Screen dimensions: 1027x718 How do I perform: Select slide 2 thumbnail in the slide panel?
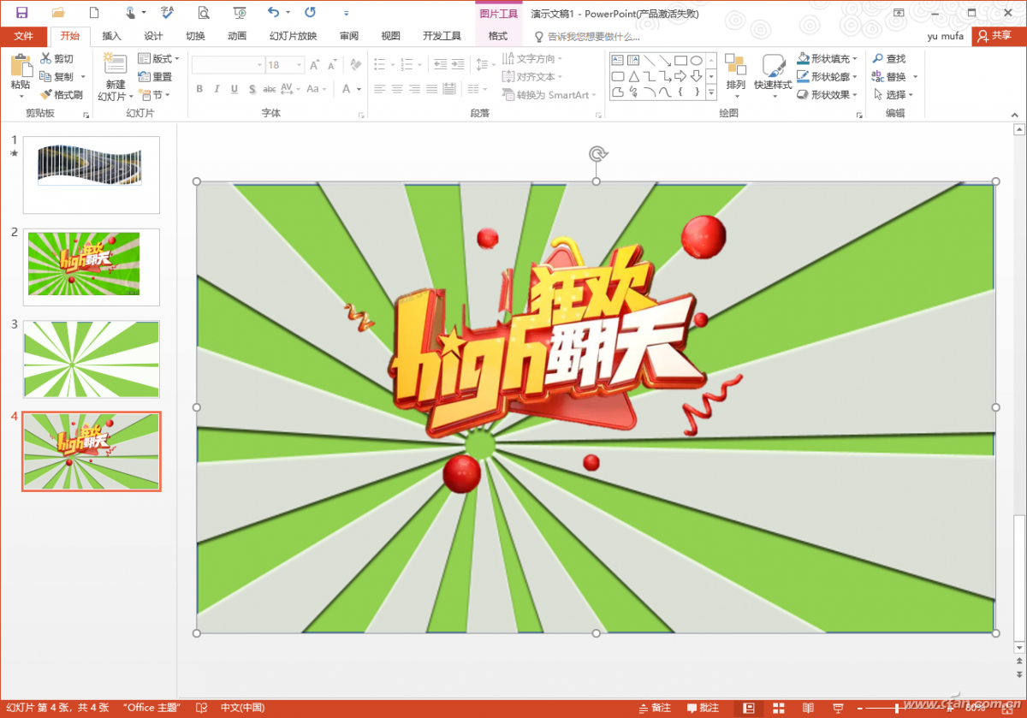[x=92, y=267]
